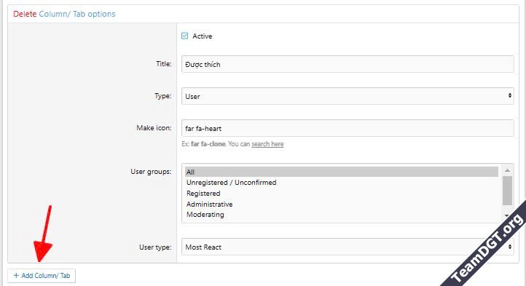Viewport: 526px width, 286px height.
Task: Click the Active checkbox label text
Action: tap(202, 36)
